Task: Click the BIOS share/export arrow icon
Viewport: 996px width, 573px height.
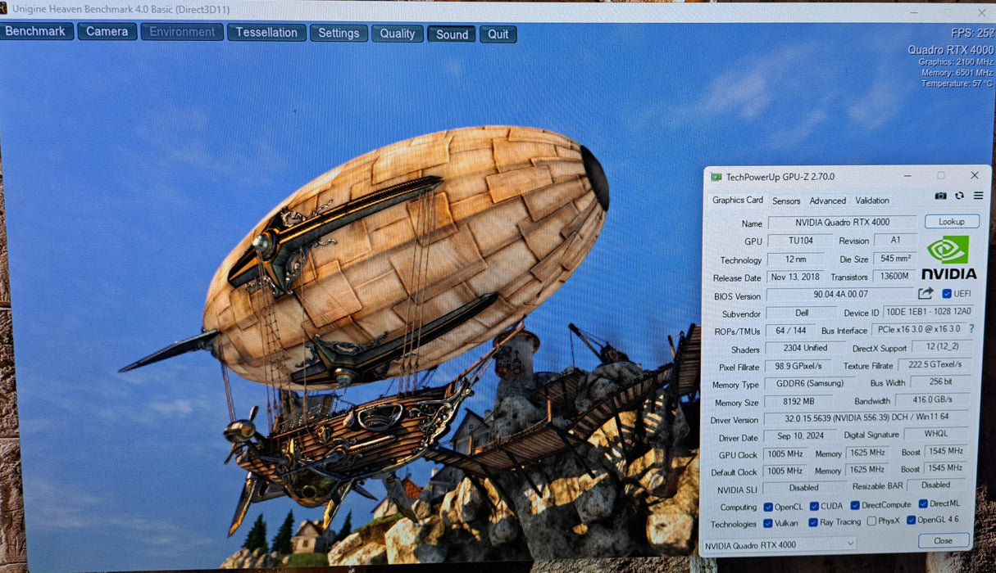Action: tap(926, 293)
